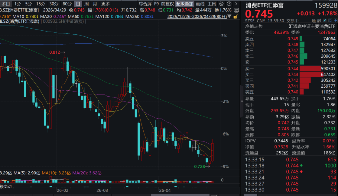338x196 pixels.
Task: Collapse the right quote panel with » handle
Action: (x=242, y=101)
